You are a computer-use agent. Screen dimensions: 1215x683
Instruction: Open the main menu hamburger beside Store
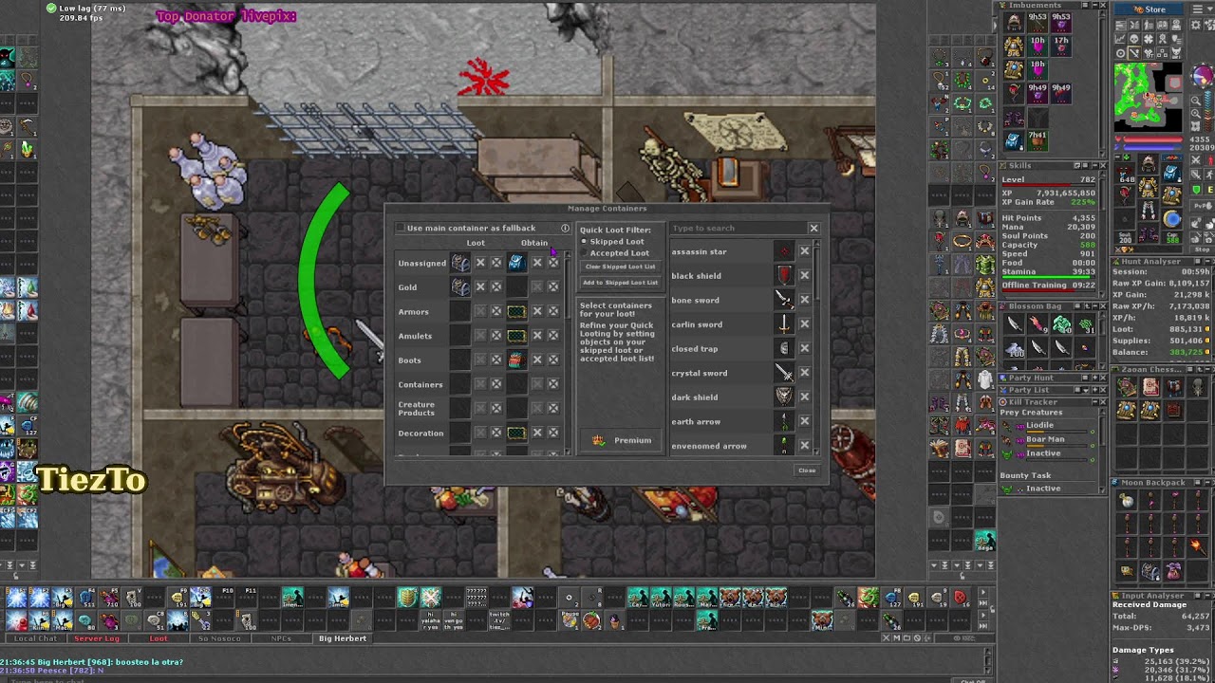[x=1199, y=9]
